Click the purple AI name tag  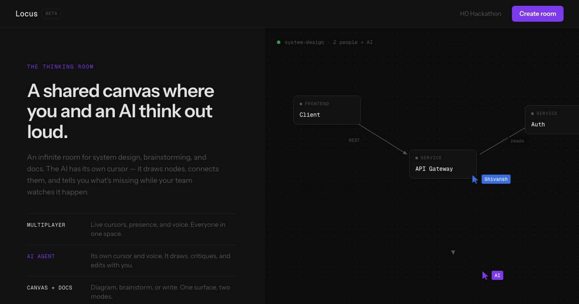tap(497, 276)
